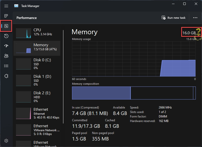Expand the navigation pane with hamburger menu
202x147 pixels.
click(x=6, y=6)
